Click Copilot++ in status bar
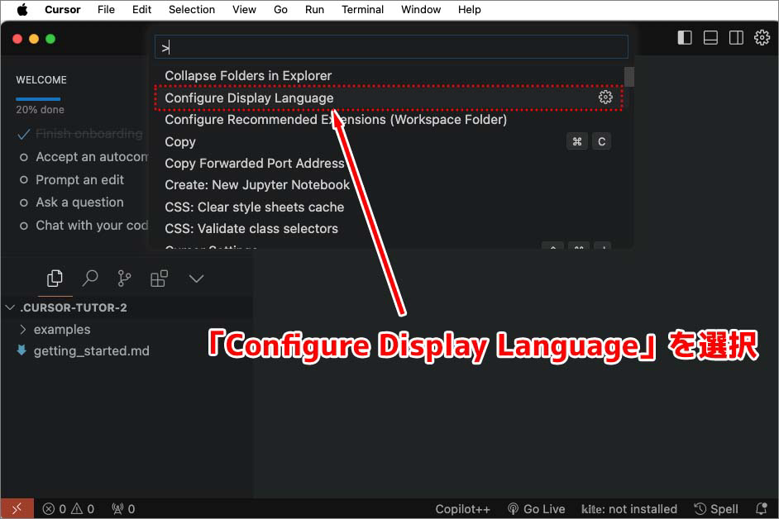The width and height of the screenshot is (779, 519). 462,509
